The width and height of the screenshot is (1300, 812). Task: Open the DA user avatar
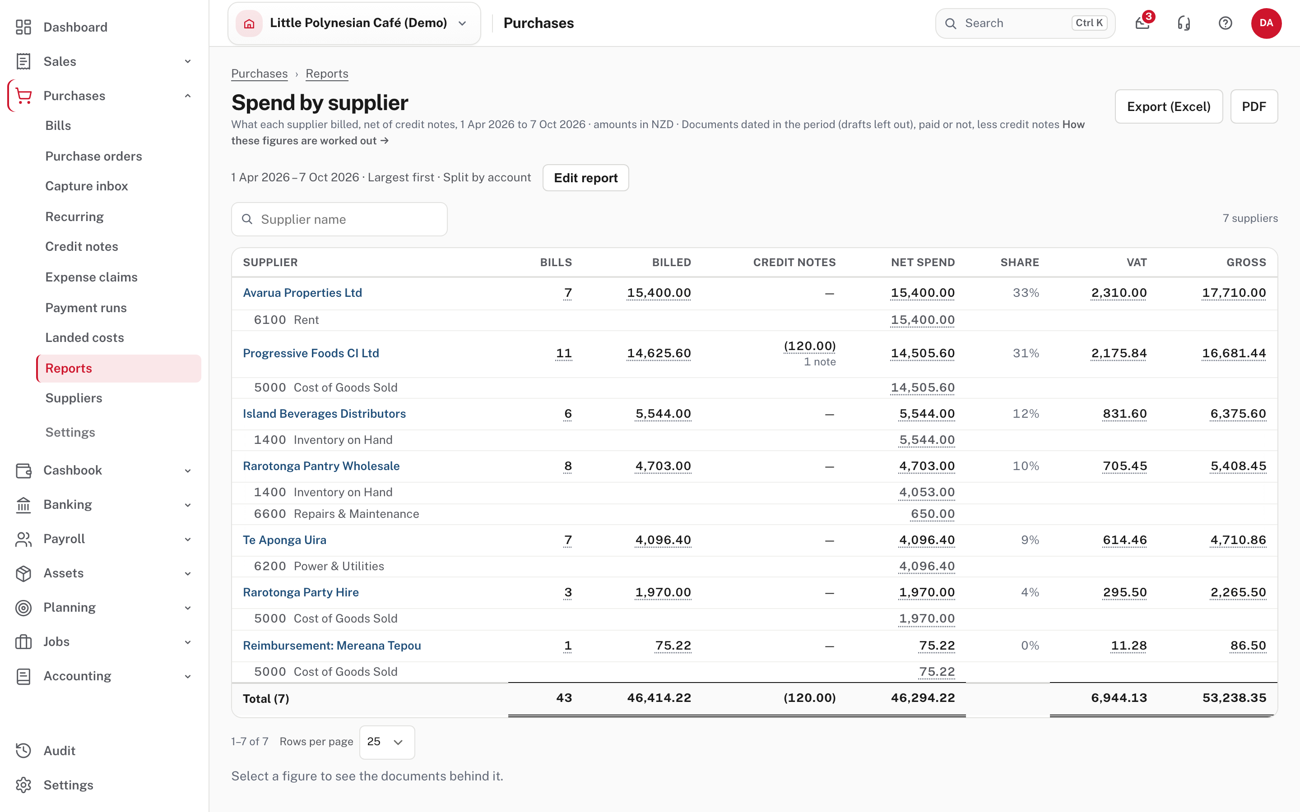coord(1266,23)
